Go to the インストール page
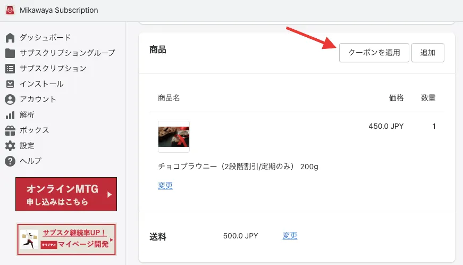The image size is (463, 265). (41, 84)
